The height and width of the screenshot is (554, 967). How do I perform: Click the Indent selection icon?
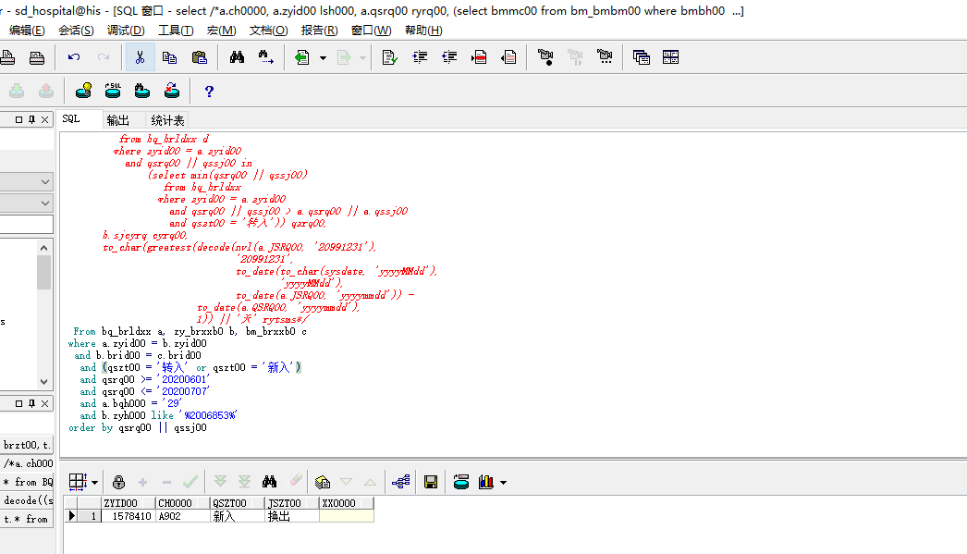point(420,57)
